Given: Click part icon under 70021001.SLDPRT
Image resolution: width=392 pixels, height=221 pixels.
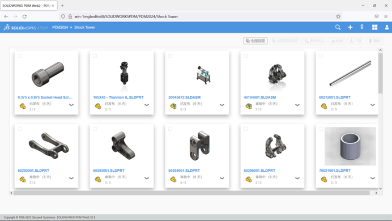Looking at the screenshot, I should click(x=324, y=179).
